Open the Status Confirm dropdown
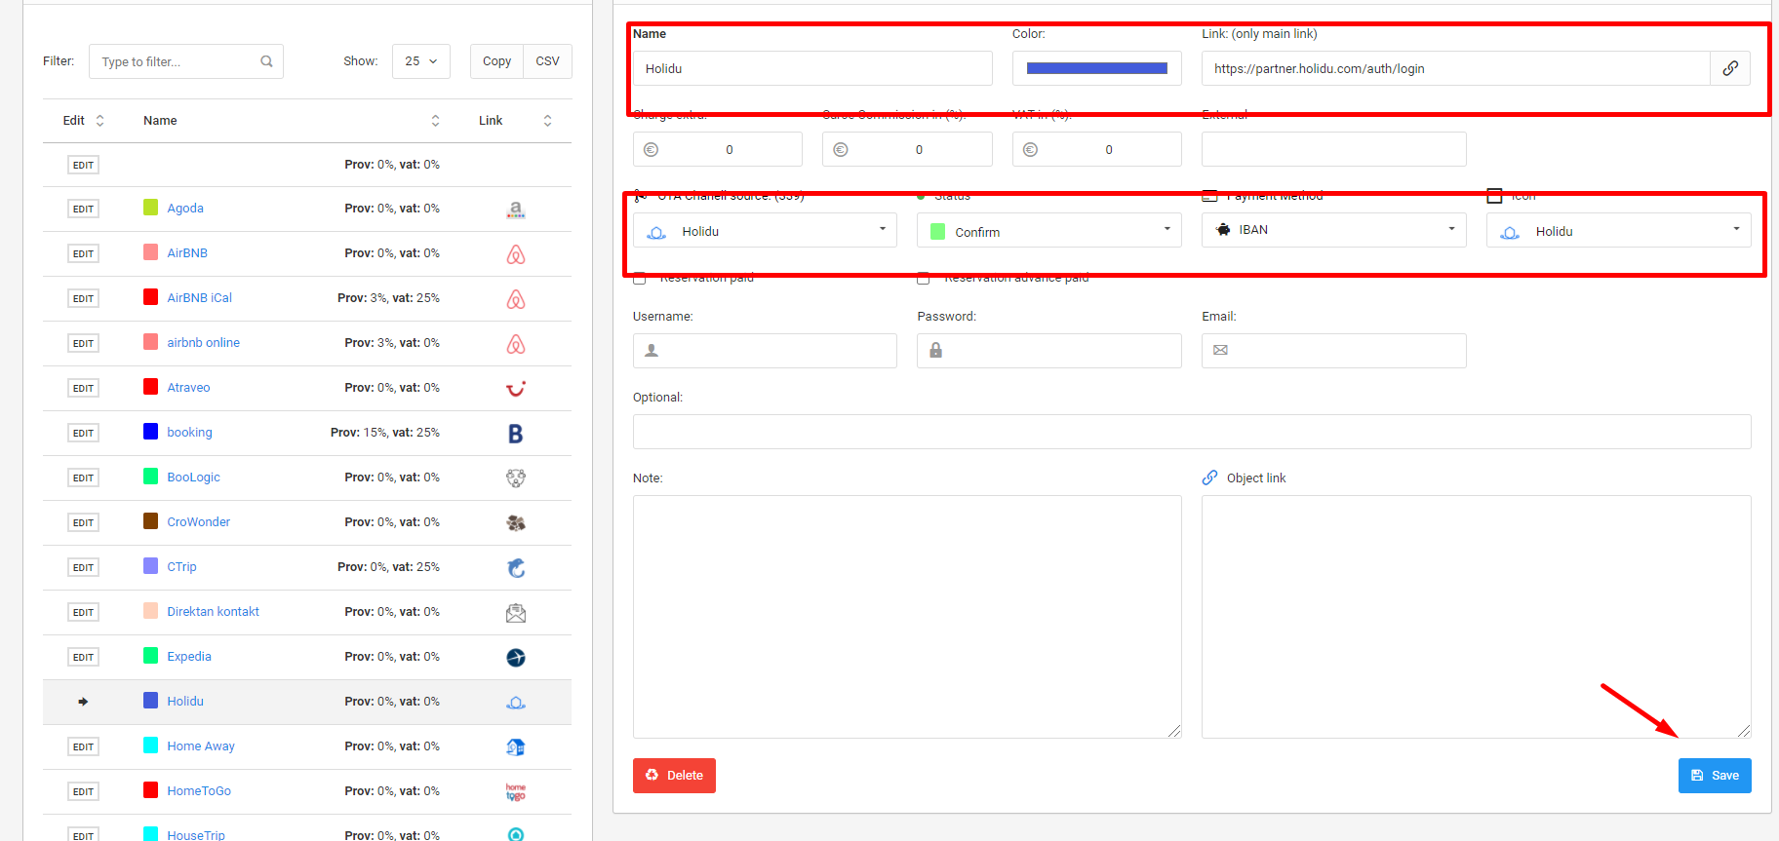 (x=1049, y=231)
